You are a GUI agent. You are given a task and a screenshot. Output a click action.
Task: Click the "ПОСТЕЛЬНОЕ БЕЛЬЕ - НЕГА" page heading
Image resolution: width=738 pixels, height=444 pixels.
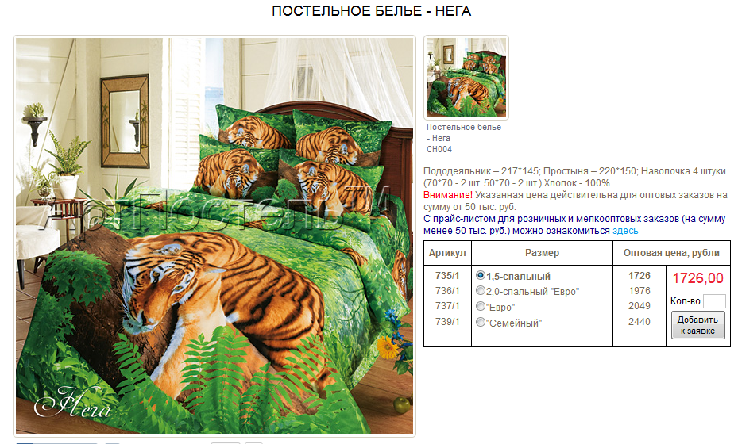(x=371, y=11)
